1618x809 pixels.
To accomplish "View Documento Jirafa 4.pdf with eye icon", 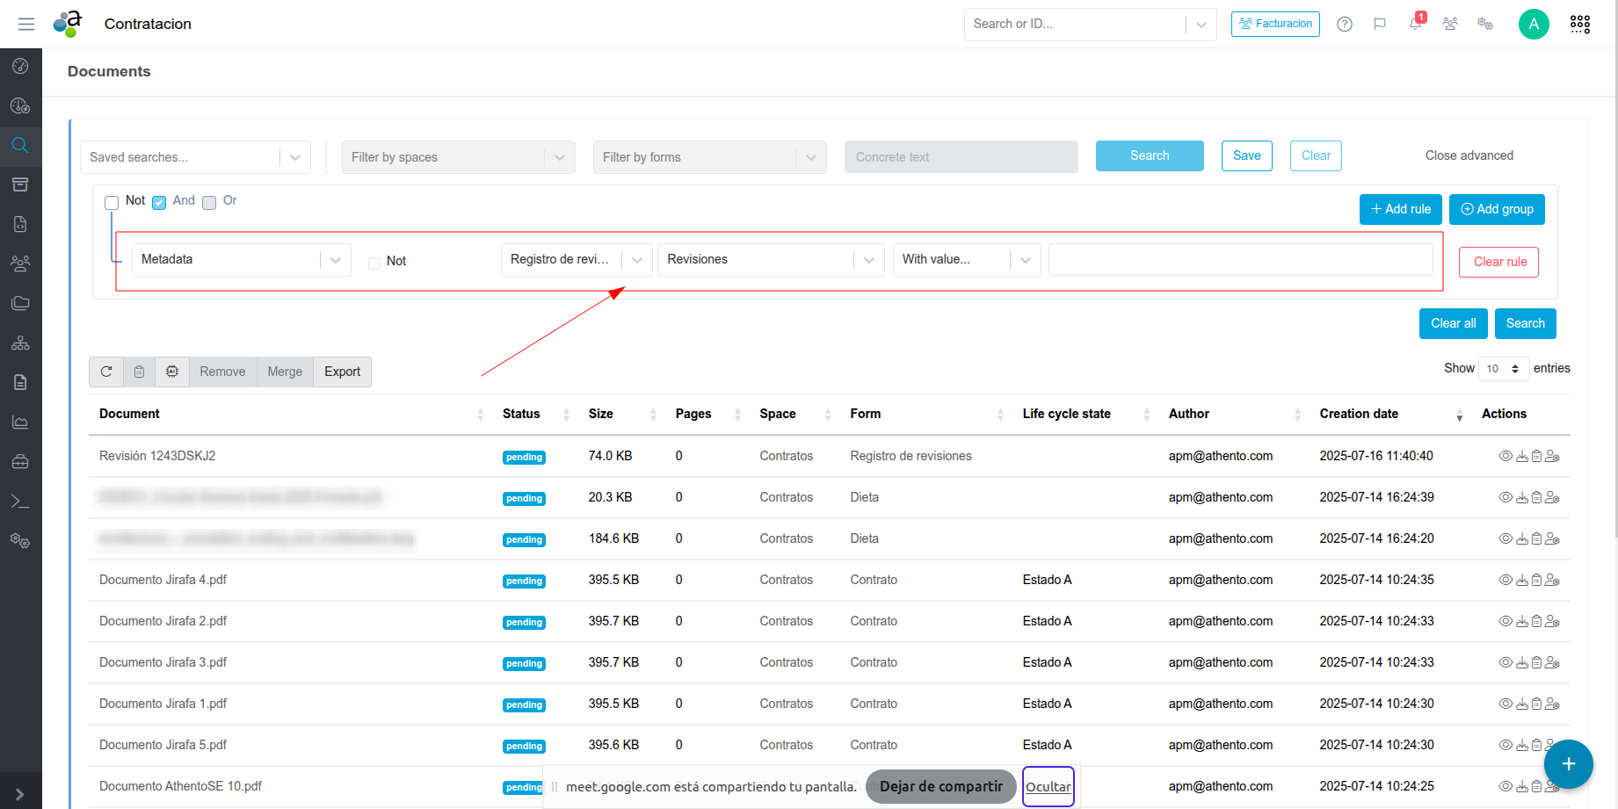I will click(1505, 580).
